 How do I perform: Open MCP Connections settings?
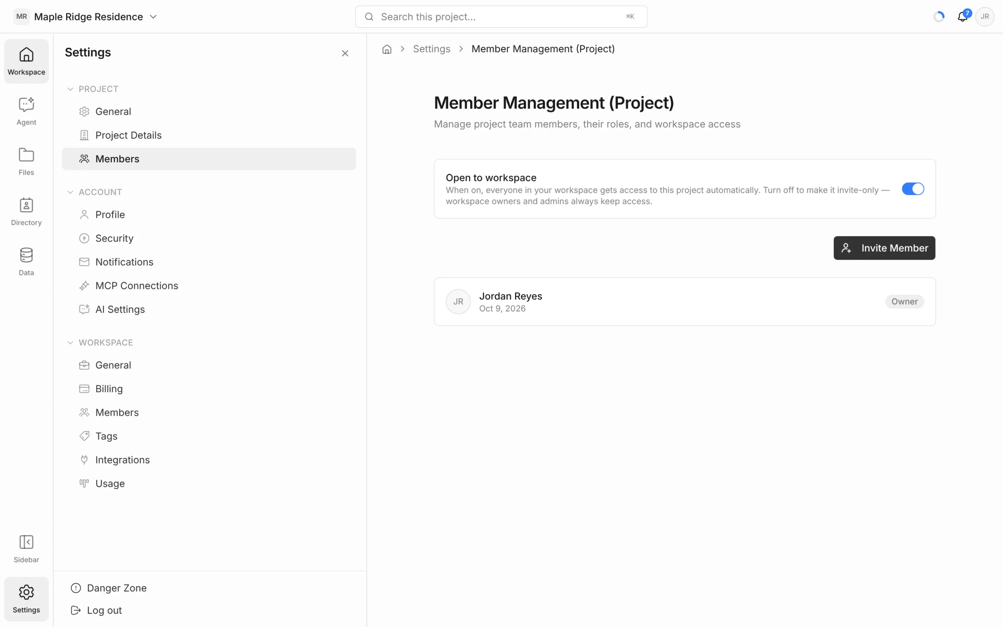click(x=209, y=285)
